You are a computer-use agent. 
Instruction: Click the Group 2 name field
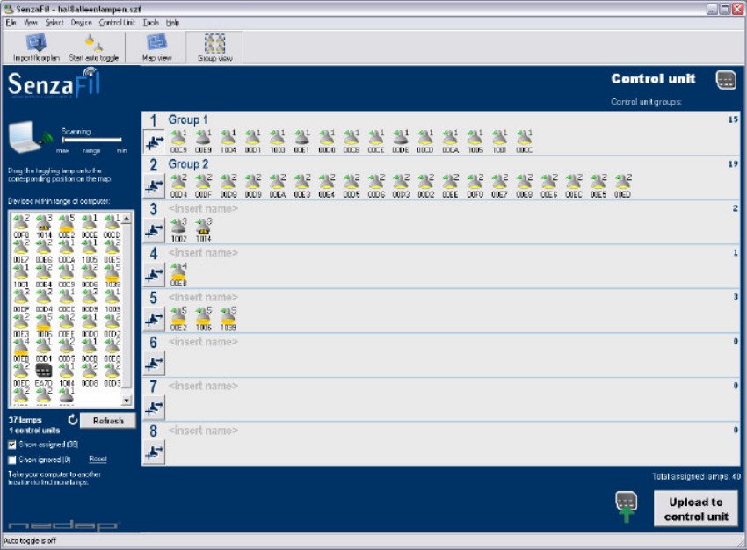[188, 163]
